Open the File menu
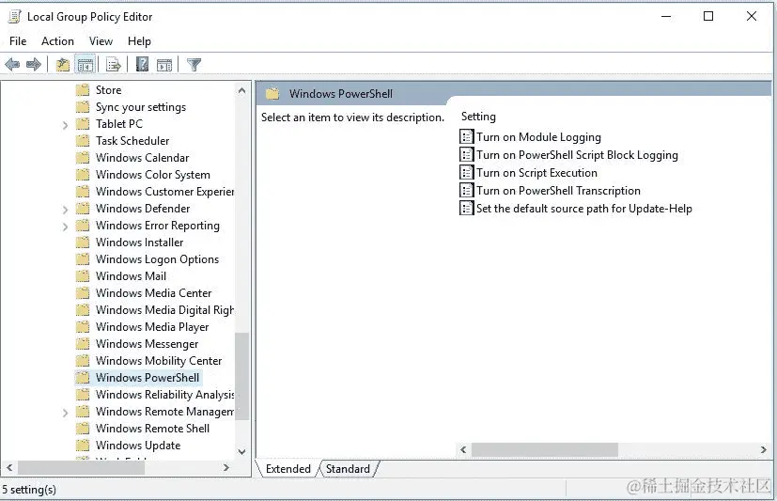777x501 pixels. pos(18,41)
